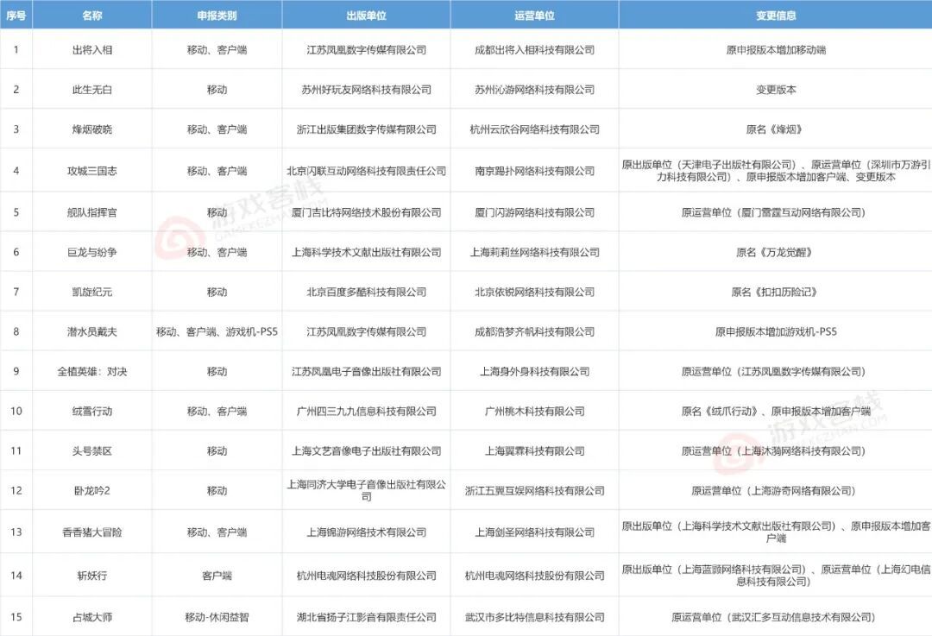The height and width of the screenshot is (636, 932).
Task: Click the game name 绒雪行动
Action: pos(92,412)
